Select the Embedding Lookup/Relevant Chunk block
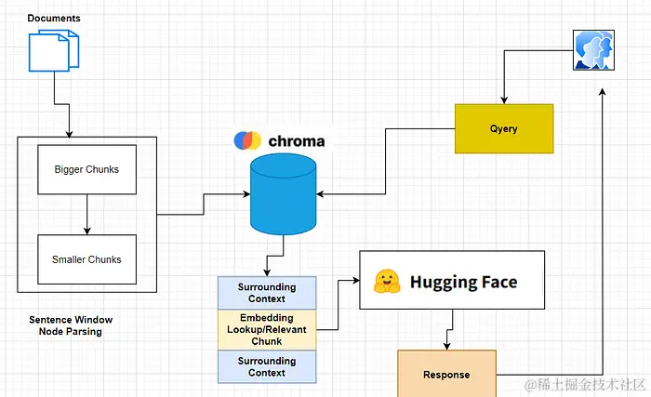 coord(267,330)
